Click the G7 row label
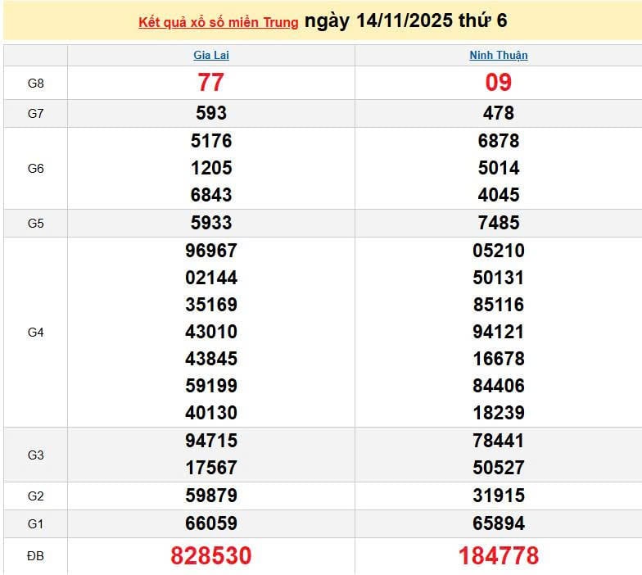Viewport: 642px width, 575px height. [x=35, y=114]
